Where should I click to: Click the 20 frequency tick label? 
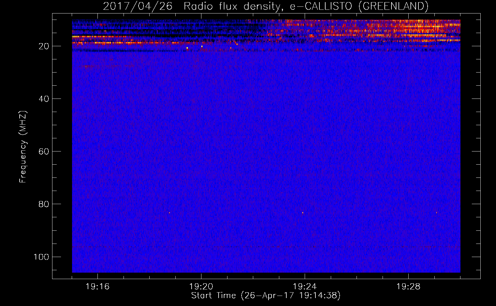(44, 46)
